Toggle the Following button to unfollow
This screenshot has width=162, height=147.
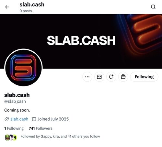(x=144, y=77)
